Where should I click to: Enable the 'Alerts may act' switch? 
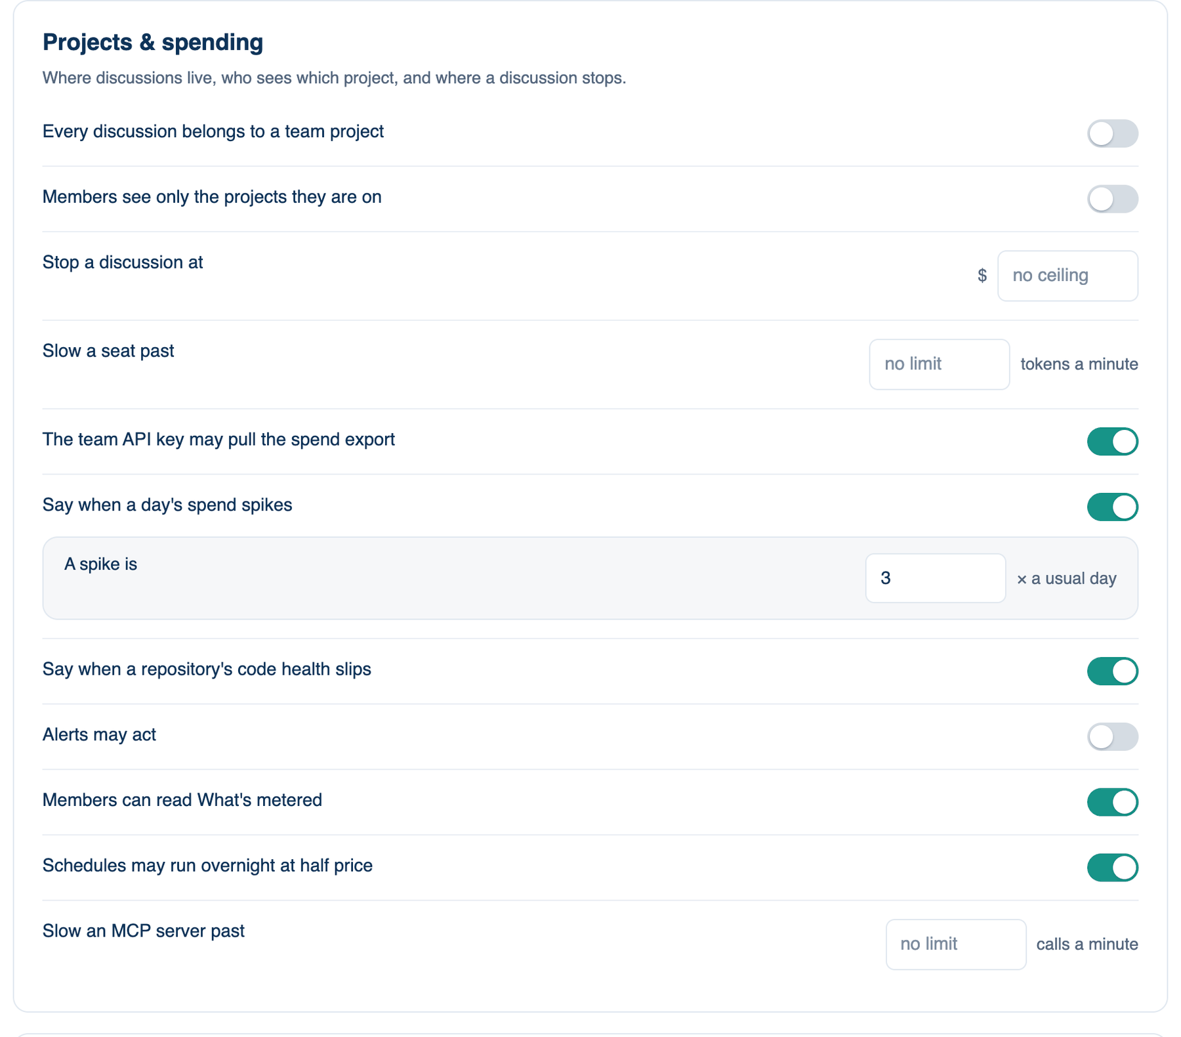1112,736
